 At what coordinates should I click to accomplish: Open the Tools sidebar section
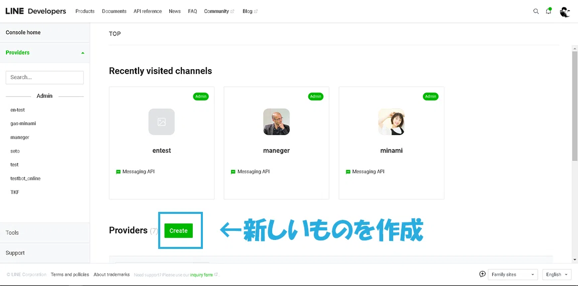point(45,233)
